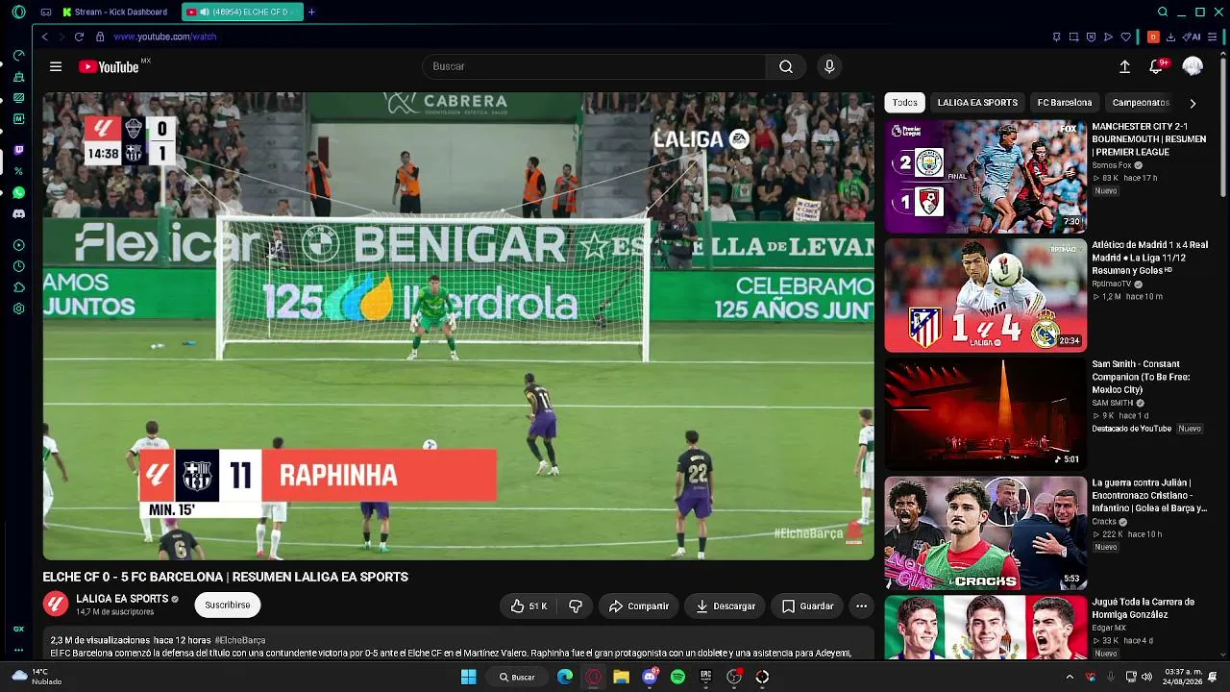Switch to the Stream - Kick Dashboard tab
The image size is (1230, 692).
115,12
